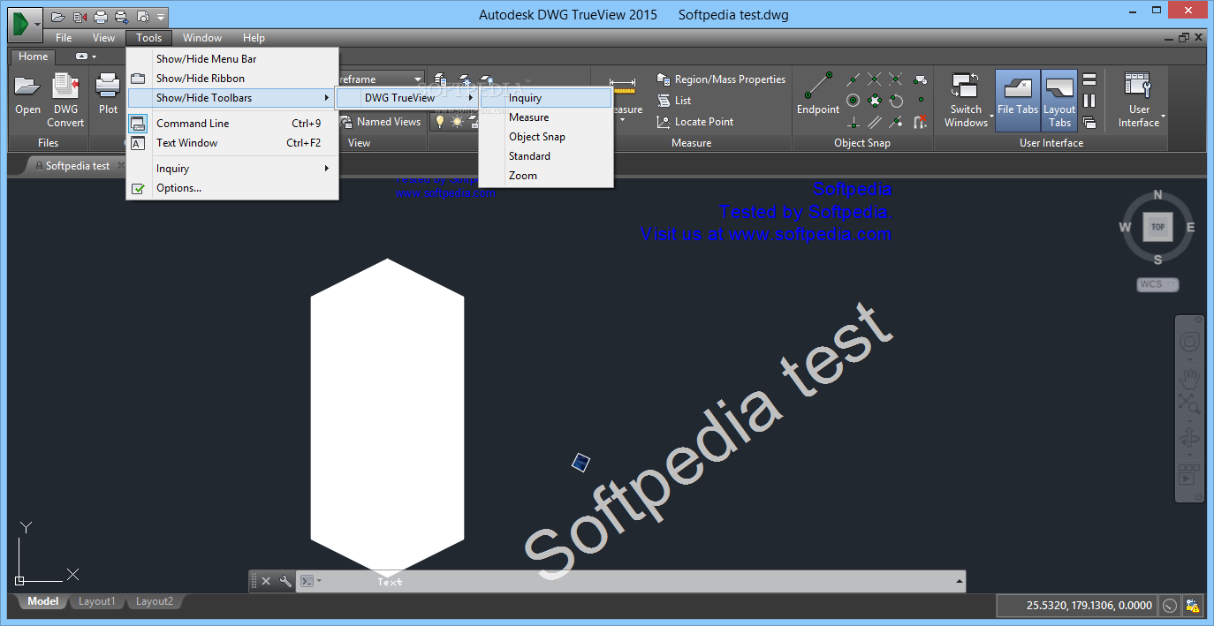Toggle the Quadrant snap icon

coord(875,101)
